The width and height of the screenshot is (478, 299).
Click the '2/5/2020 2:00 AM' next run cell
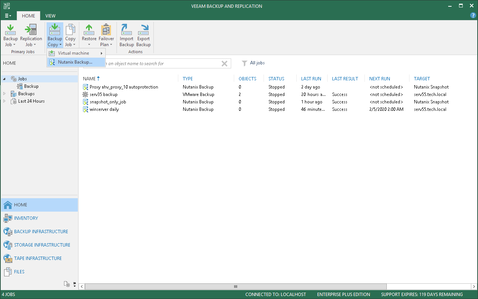[386, 109]
